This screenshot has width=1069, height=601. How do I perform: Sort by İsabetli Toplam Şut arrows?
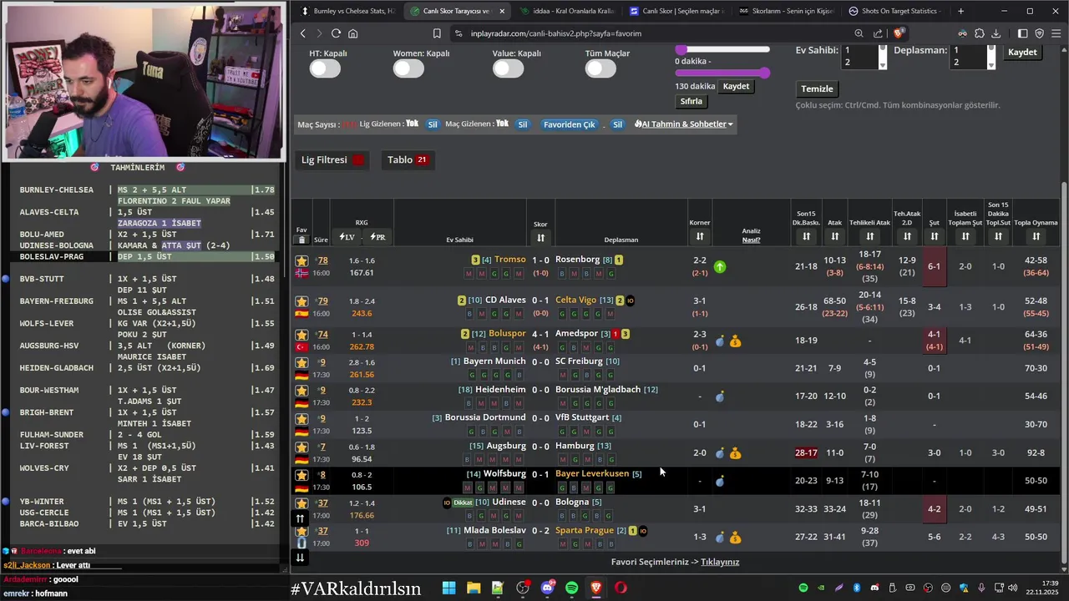pyautogui.click(x=965, y=237)
